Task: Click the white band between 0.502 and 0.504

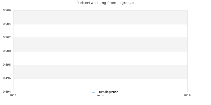Action: [100, 31]
